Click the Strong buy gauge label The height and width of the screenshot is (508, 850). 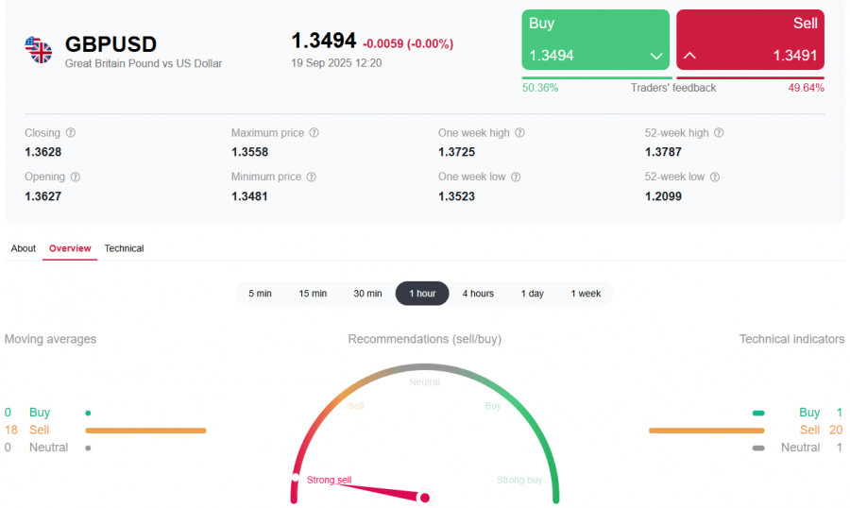coord(519,480)
